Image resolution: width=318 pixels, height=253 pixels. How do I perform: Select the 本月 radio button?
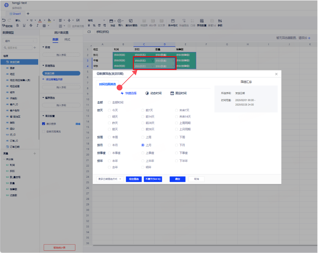tap(110, 145)
